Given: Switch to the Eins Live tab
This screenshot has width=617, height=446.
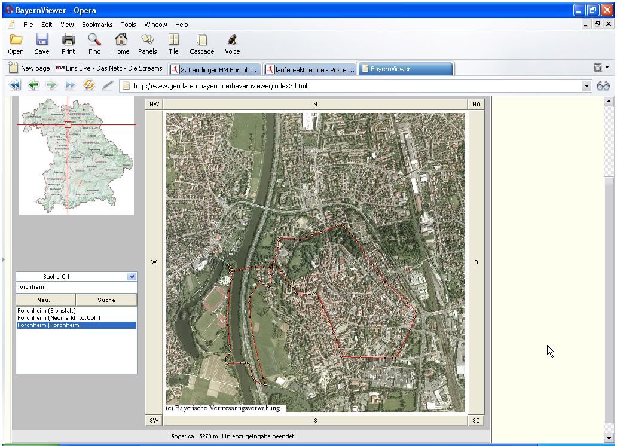Looking at the screenshot, I should (x=109, y=69).
